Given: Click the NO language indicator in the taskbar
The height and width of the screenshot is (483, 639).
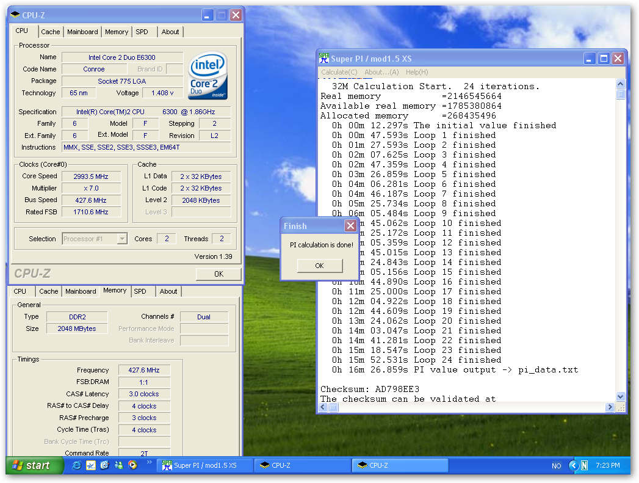Looking at the screenshot, I should click(x=556, y=466).
